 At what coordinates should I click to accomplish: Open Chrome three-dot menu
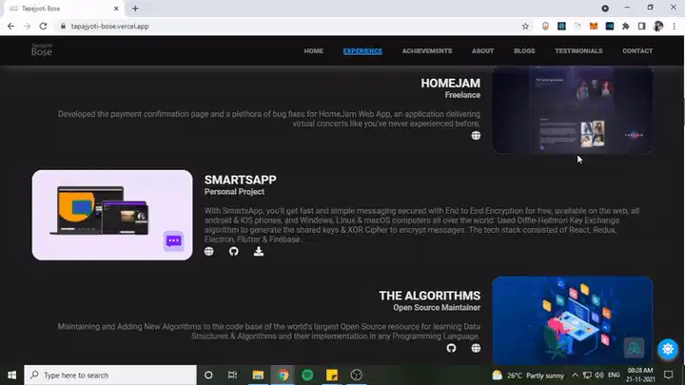click(675, 27)
